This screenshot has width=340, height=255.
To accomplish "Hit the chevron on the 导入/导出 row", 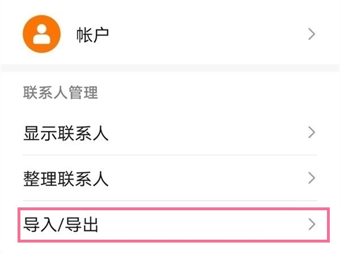I will click(311, 225).
